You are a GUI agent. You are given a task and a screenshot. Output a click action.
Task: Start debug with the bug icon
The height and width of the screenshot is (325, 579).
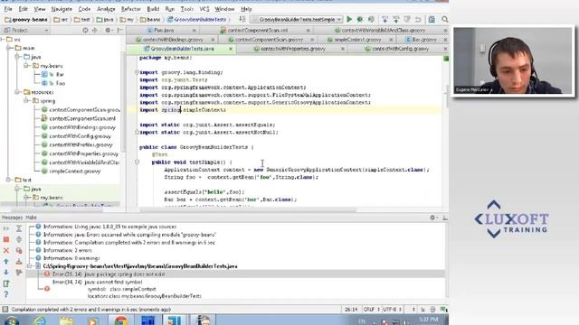click(x=360, y=19)
